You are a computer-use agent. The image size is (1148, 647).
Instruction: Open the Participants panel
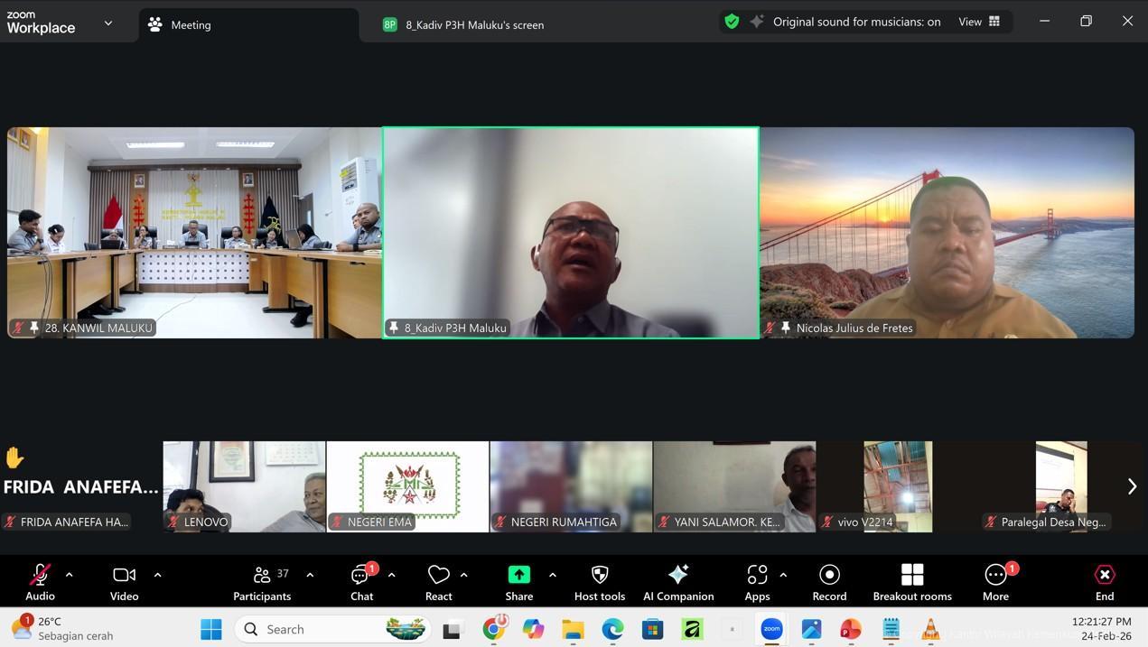(x=262, y=582)
